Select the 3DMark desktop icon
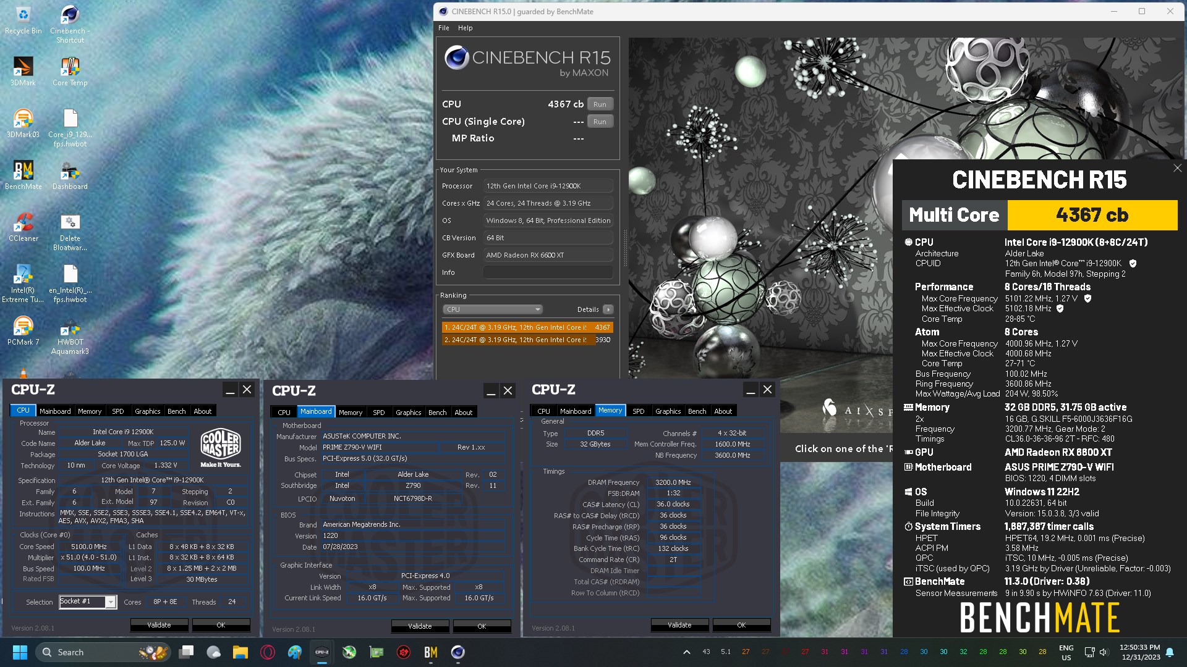 [x=23, y=72]
